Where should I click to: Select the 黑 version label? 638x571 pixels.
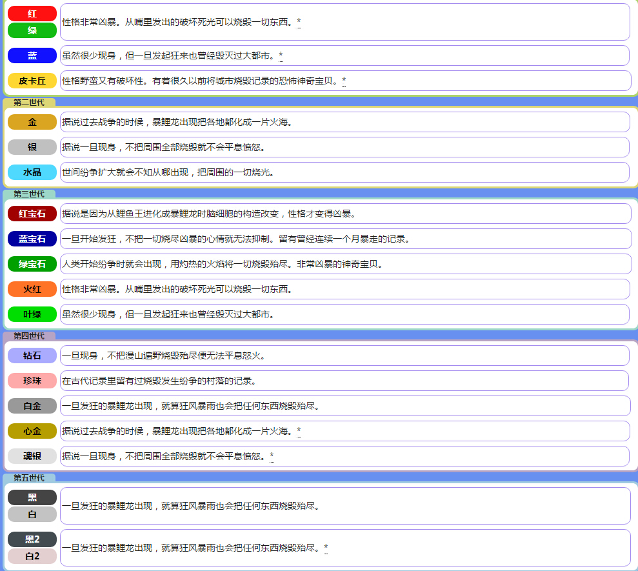tap(32, 497)
